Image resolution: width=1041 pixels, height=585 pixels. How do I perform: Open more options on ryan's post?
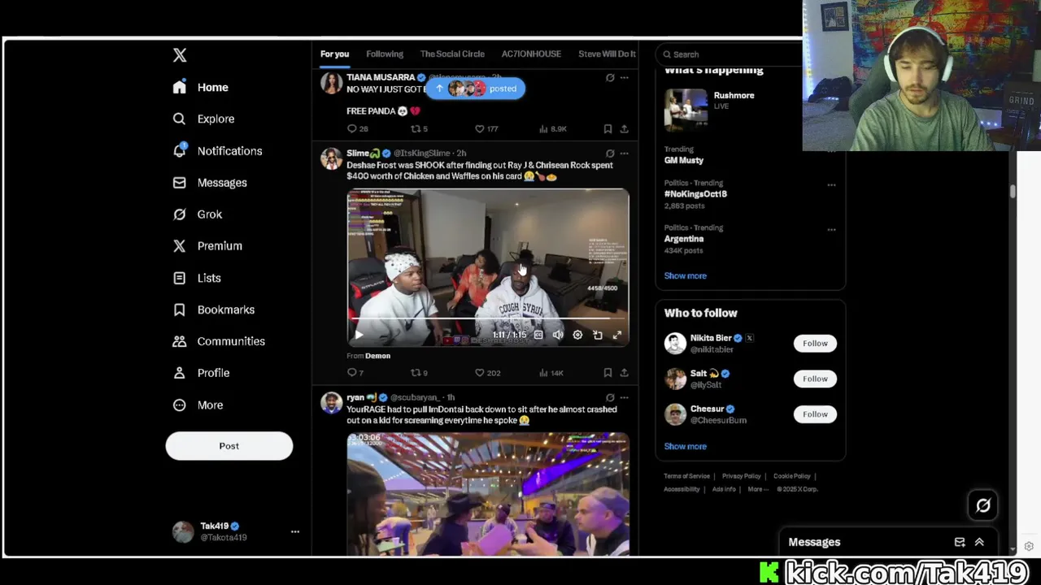pyautogui.click(x=624, y=397)
